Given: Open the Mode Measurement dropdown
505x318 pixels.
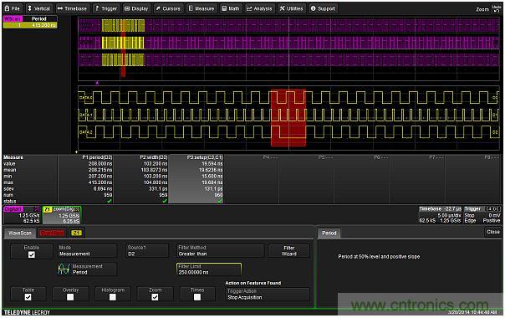Looking at the screenshot, I should click(87, 250).
